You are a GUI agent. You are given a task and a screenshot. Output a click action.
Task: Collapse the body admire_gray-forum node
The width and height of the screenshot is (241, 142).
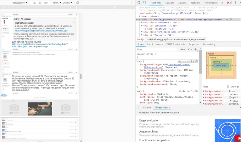[x=140, y=19]
